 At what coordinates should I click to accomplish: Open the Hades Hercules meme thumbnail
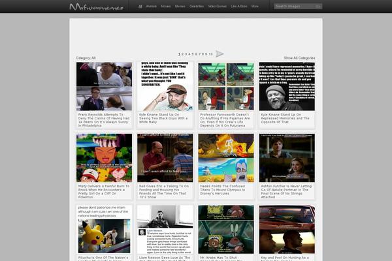click(226, 158)
